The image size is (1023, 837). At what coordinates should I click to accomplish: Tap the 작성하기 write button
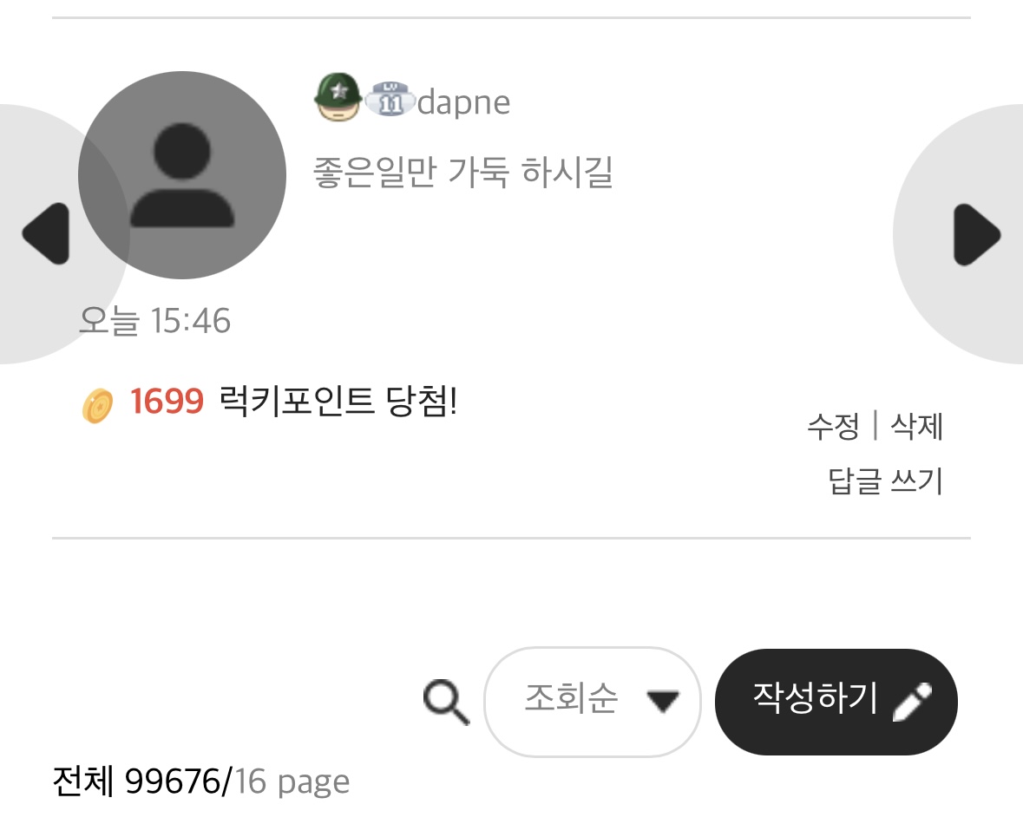pyautogui.click(x=836, y=702)
